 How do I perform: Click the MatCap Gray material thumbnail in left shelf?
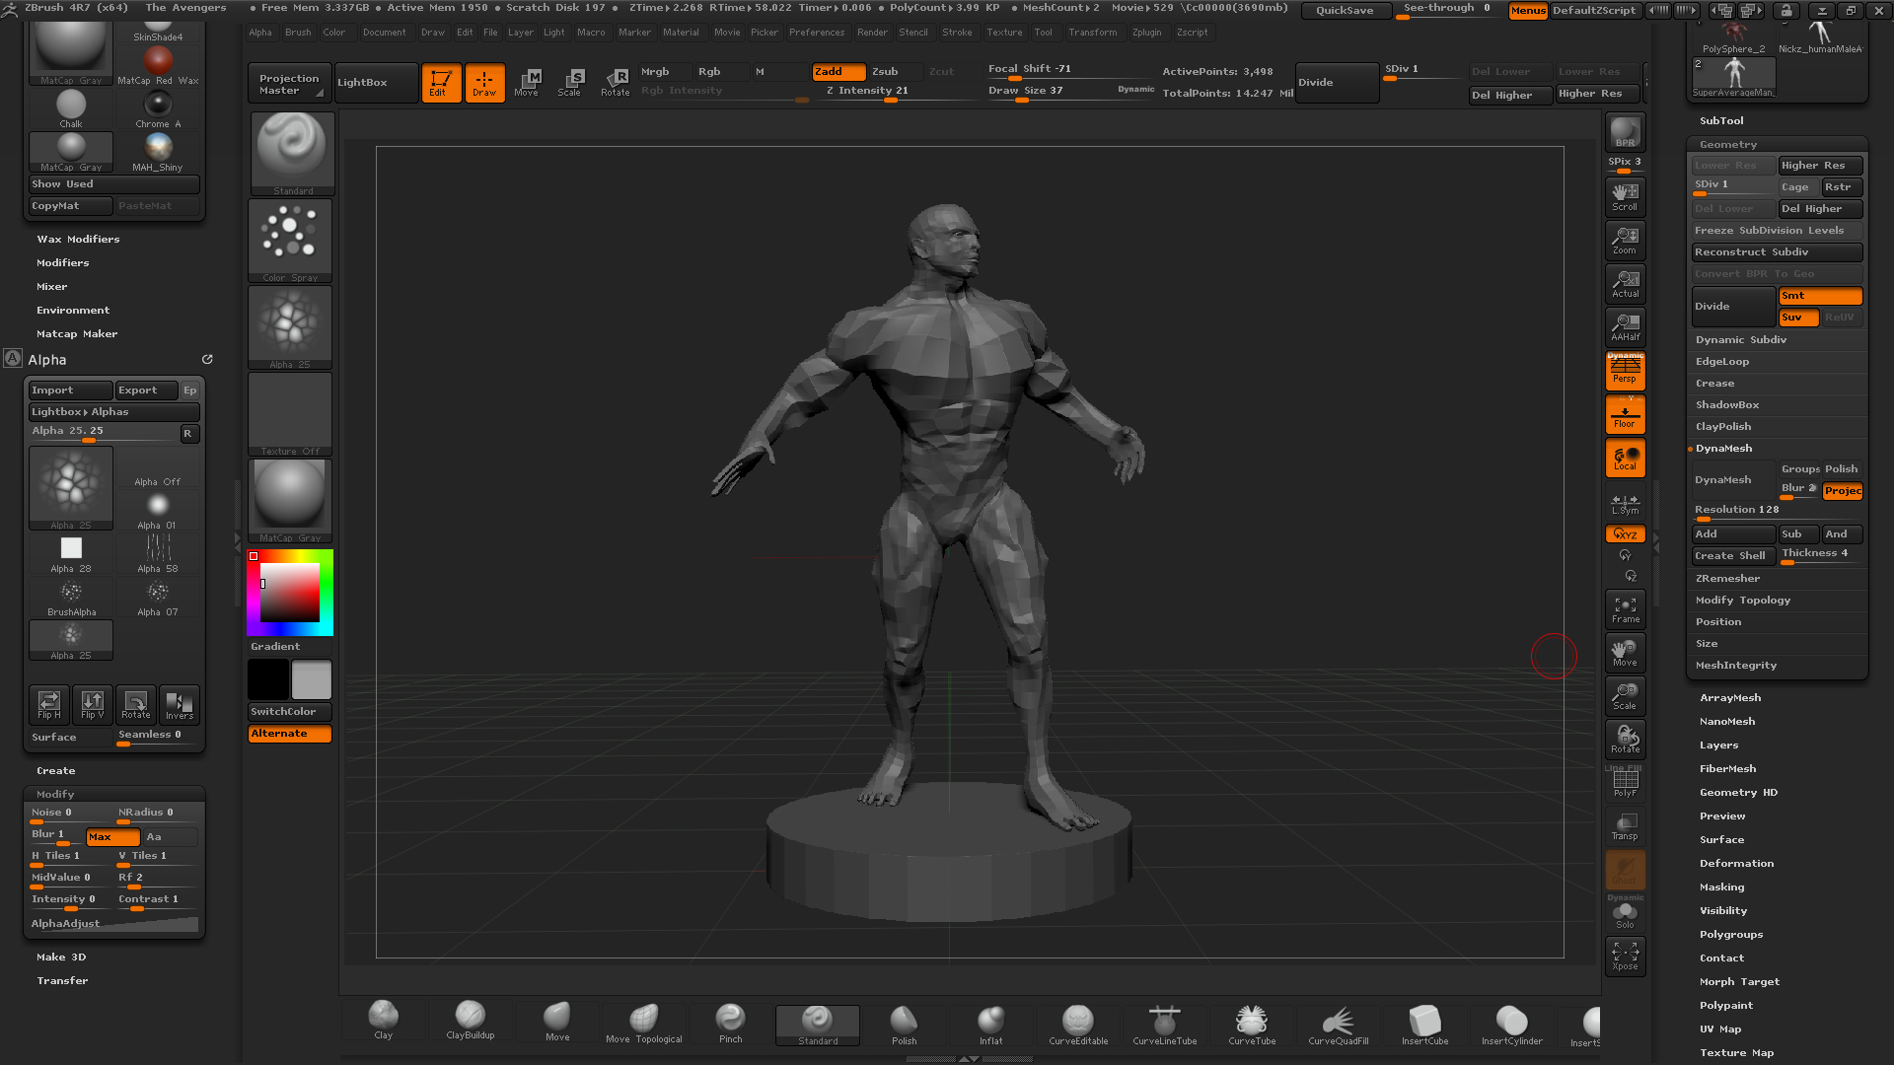[x=290, y=500]
